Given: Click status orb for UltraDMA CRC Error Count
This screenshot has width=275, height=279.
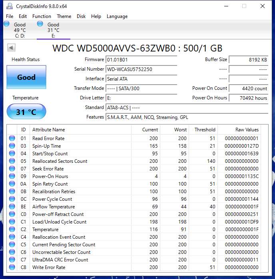Looking at the screenshot, I should pyautogui.click(x=12, y=259).
